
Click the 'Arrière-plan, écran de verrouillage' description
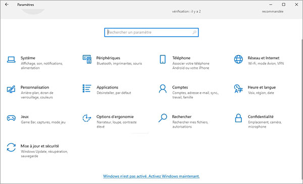(x=37, y=95)
